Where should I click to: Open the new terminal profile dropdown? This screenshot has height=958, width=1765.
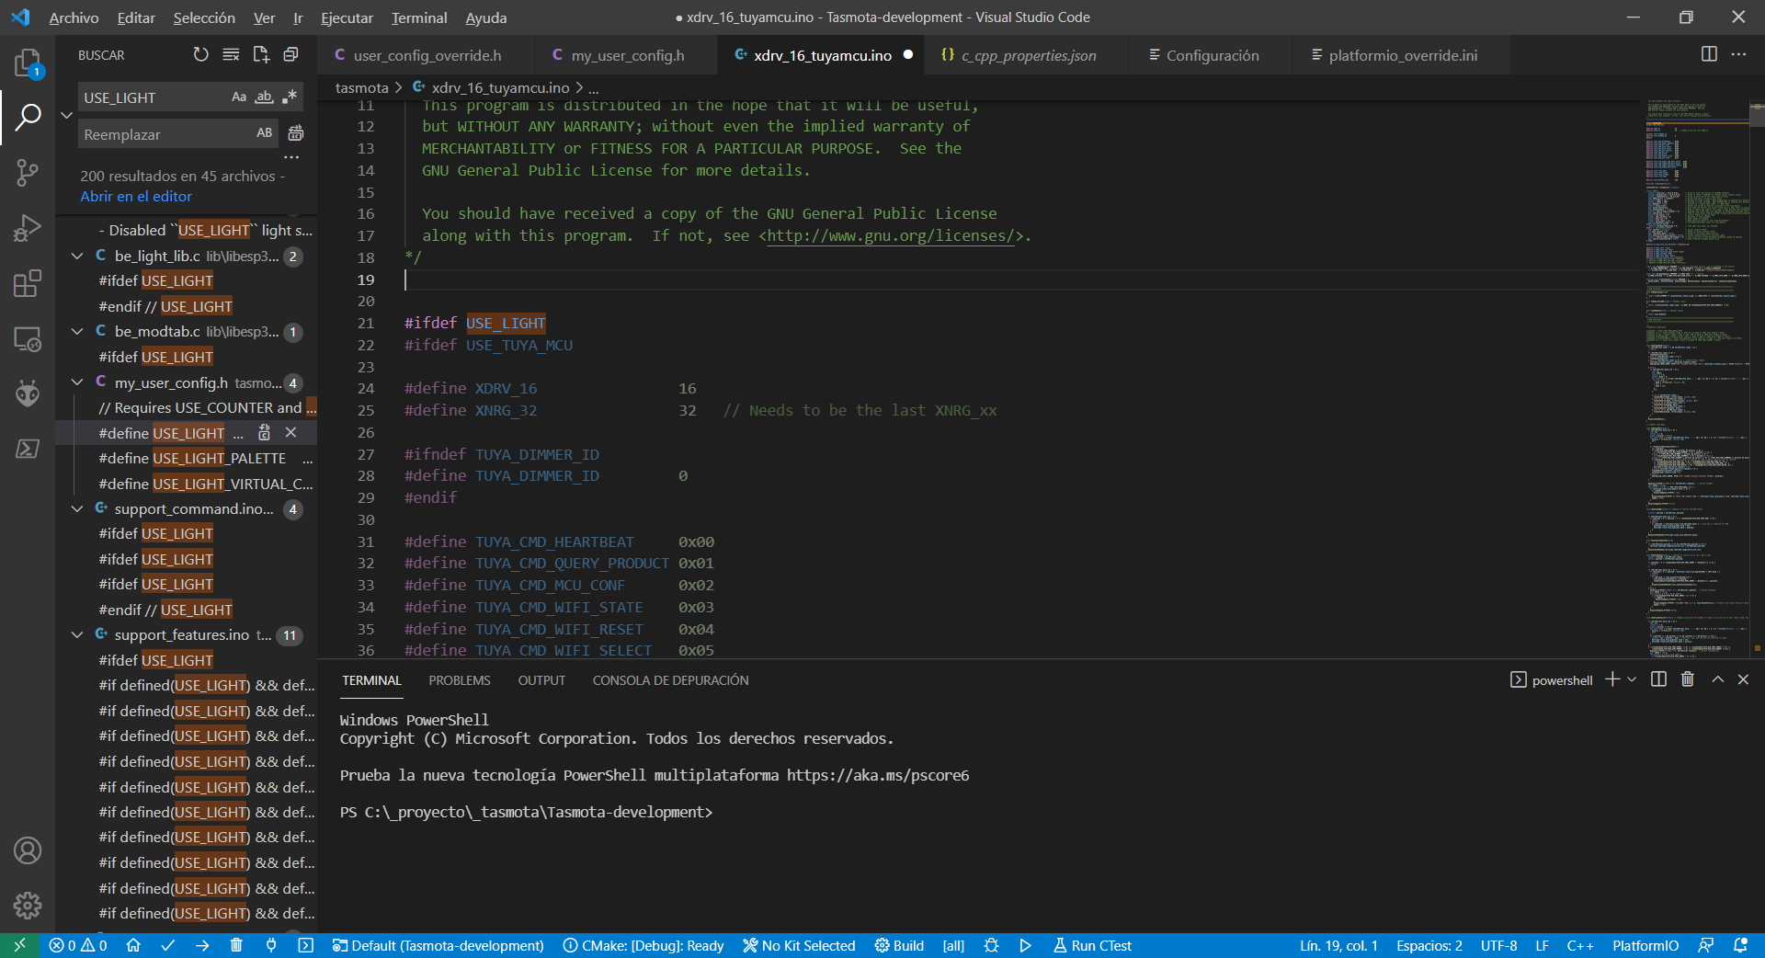coord(1632,679)
